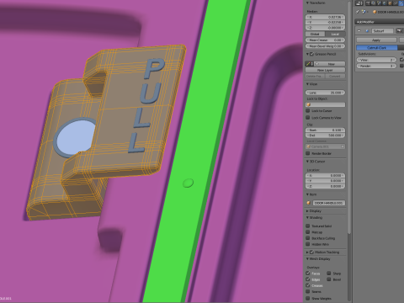Viewport: 404px width, 303px height.
Task: Open the Object properties tab icon
Action: pos(390,3)
